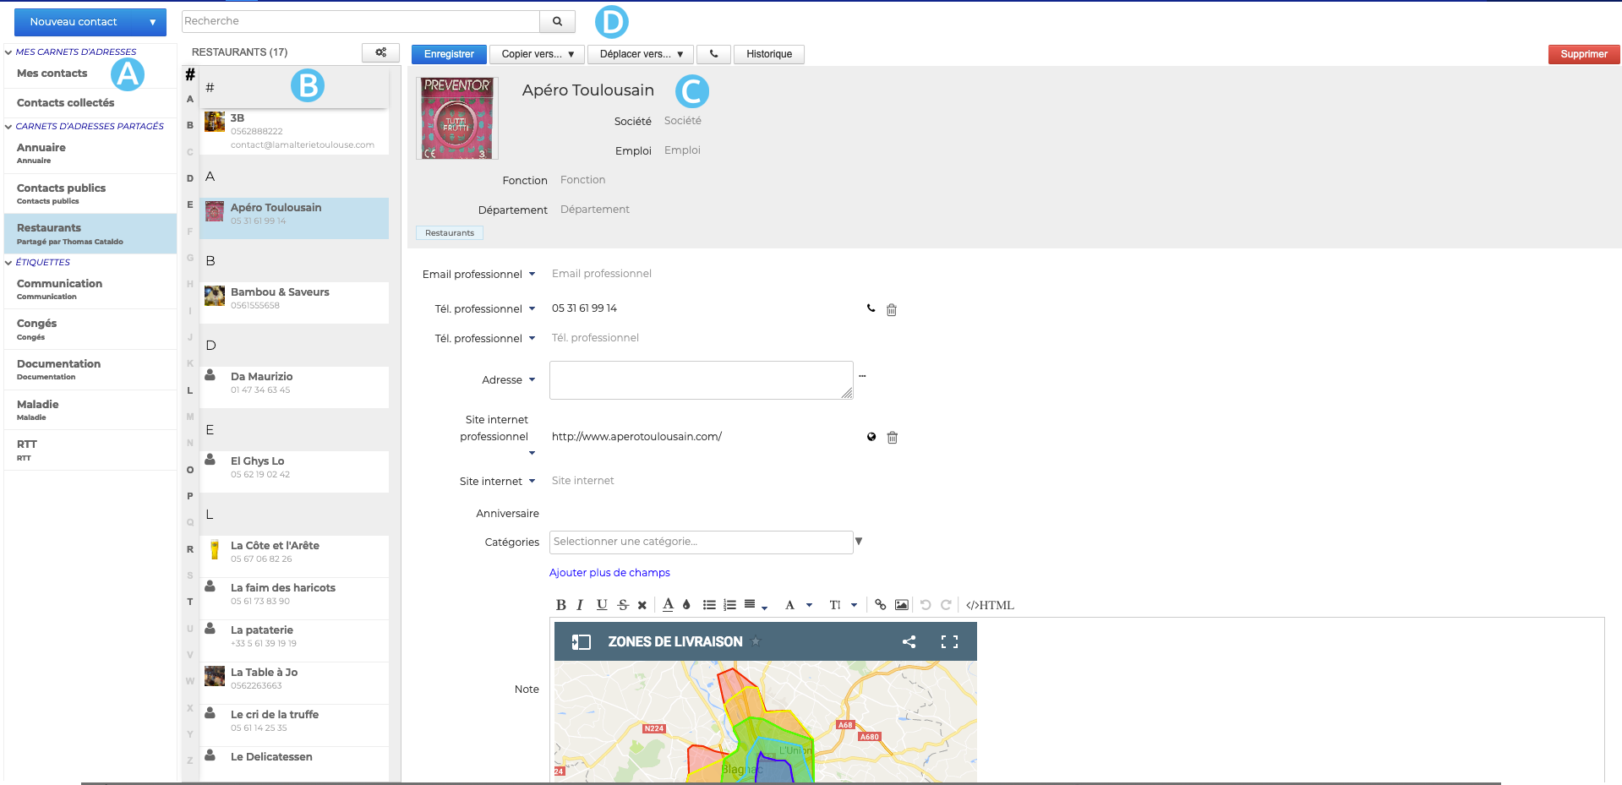Open the contact list settings gears
1622x785 pixels.
tap(380, 52)
